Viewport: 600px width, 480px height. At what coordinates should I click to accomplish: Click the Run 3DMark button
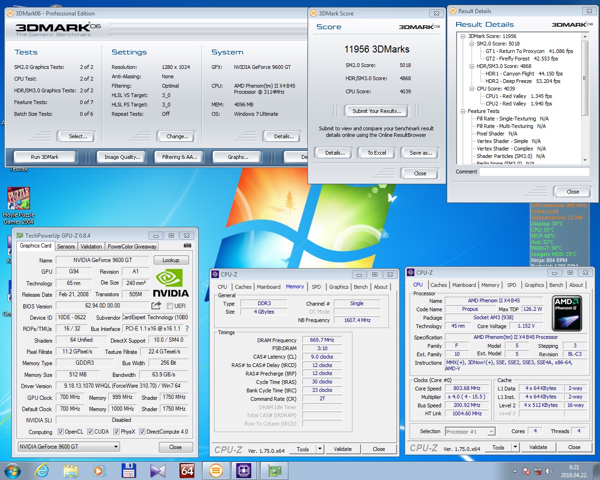pos(45,157)
